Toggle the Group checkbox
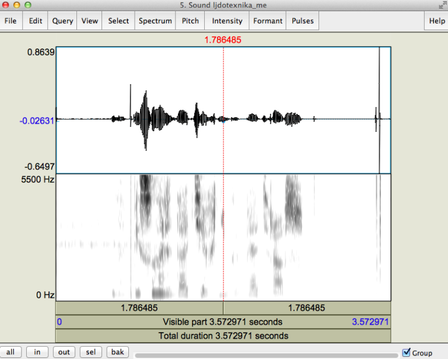448x359 pixels. (x=407, y=352)
